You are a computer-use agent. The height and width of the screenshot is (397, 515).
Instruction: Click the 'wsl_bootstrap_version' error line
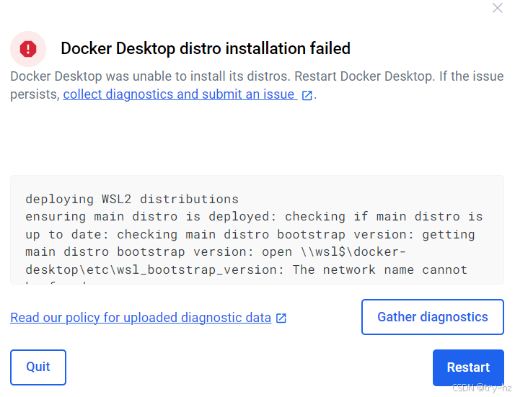tap(247, 269)
